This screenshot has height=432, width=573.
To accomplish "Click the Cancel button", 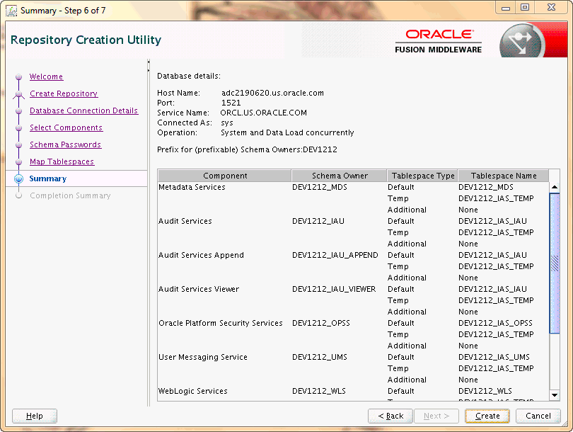I will (x=538, y=416).
